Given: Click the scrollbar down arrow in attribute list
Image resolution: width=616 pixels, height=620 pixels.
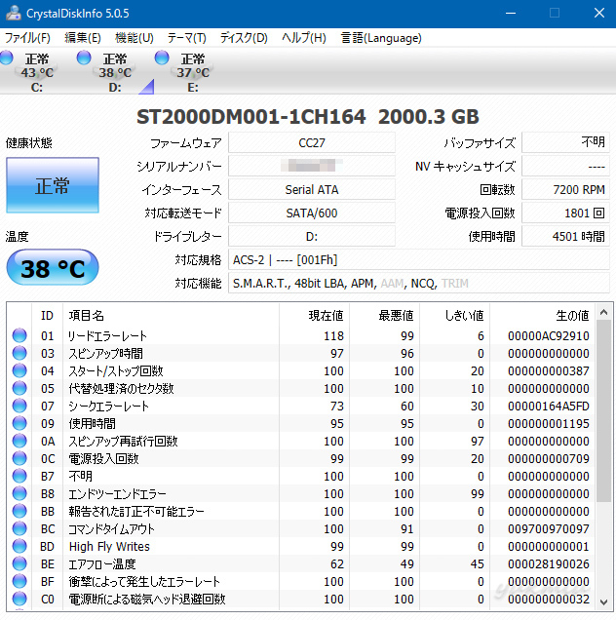Looking at the screenshot, I should tap(603, 602).
